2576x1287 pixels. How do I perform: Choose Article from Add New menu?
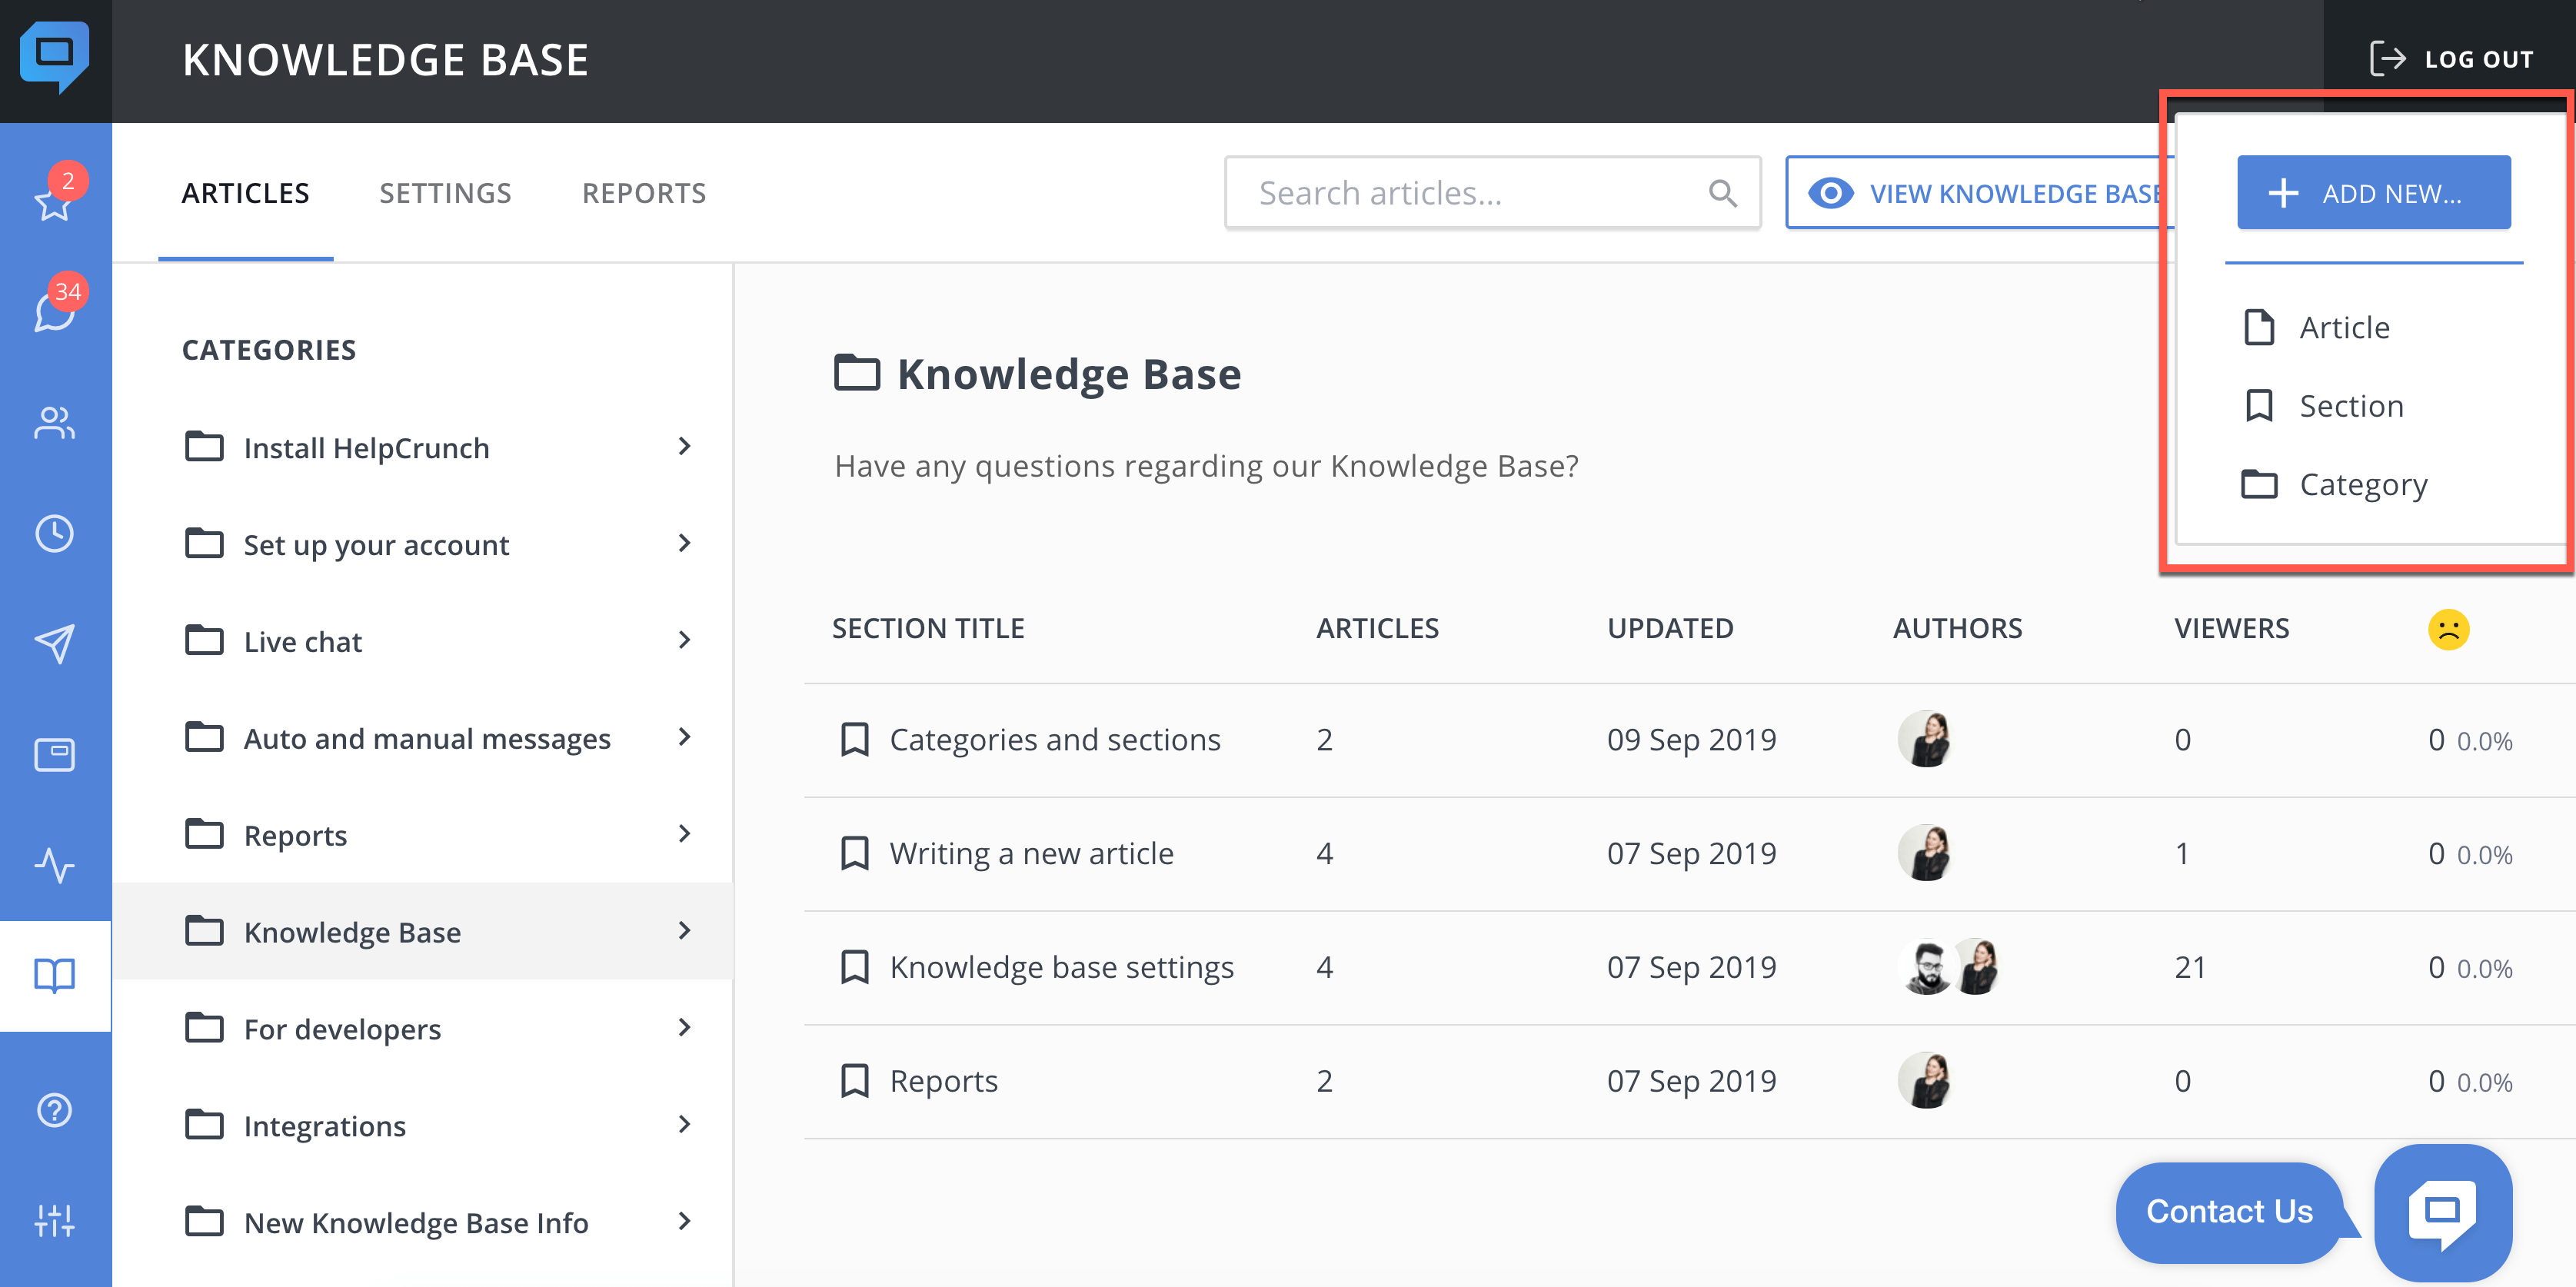tap(2343, 327)
